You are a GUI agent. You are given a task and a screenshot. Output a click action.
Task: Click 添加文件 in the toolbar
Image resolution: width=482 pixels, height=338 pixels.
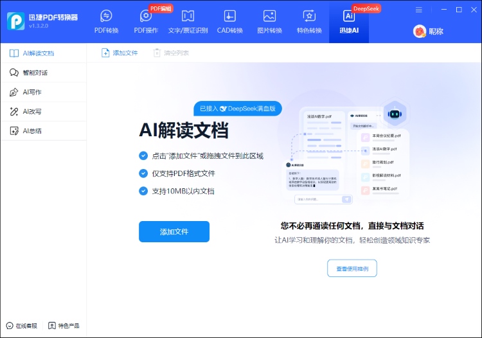tap(120, 53)
